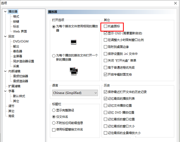Screen dimensions: 180x142
Task: Open the 音频渲染器 settings page
Action: coord(20,81)
